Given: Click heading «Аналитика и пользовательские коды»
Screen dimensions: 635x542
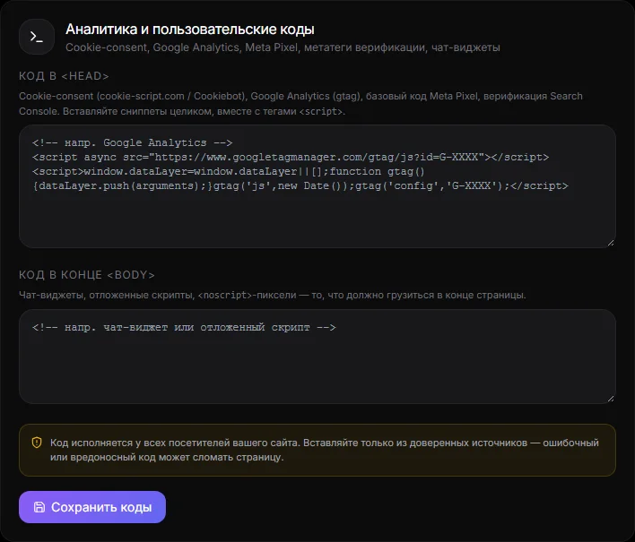Looking at the screenshot, I should (190, 30).
